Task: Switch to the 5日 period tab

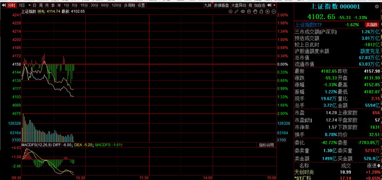Action: (x=22, y=5)
